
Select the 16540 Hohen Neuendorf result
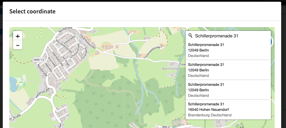228,109
